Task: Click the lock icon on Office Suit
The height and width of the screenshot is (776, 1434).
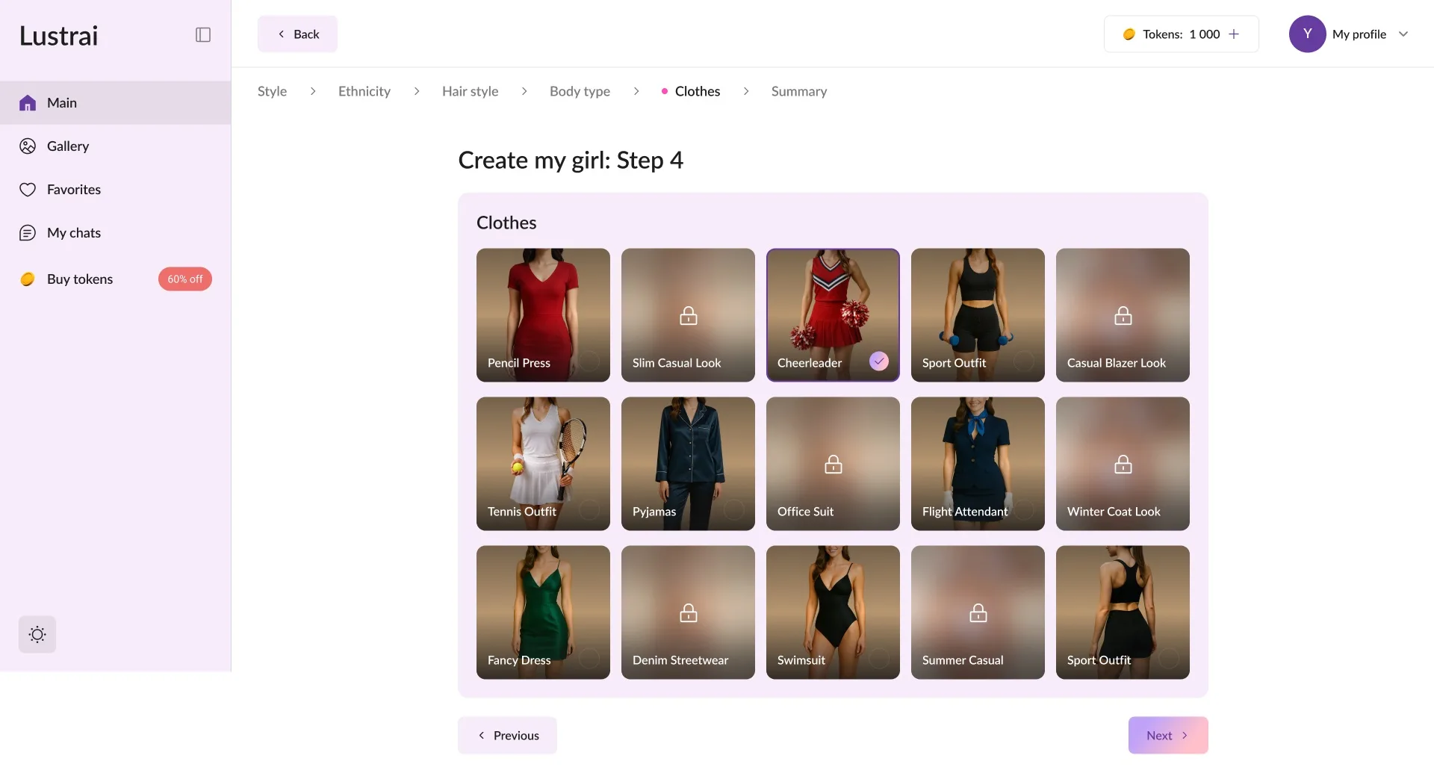Action: [833, 465]
